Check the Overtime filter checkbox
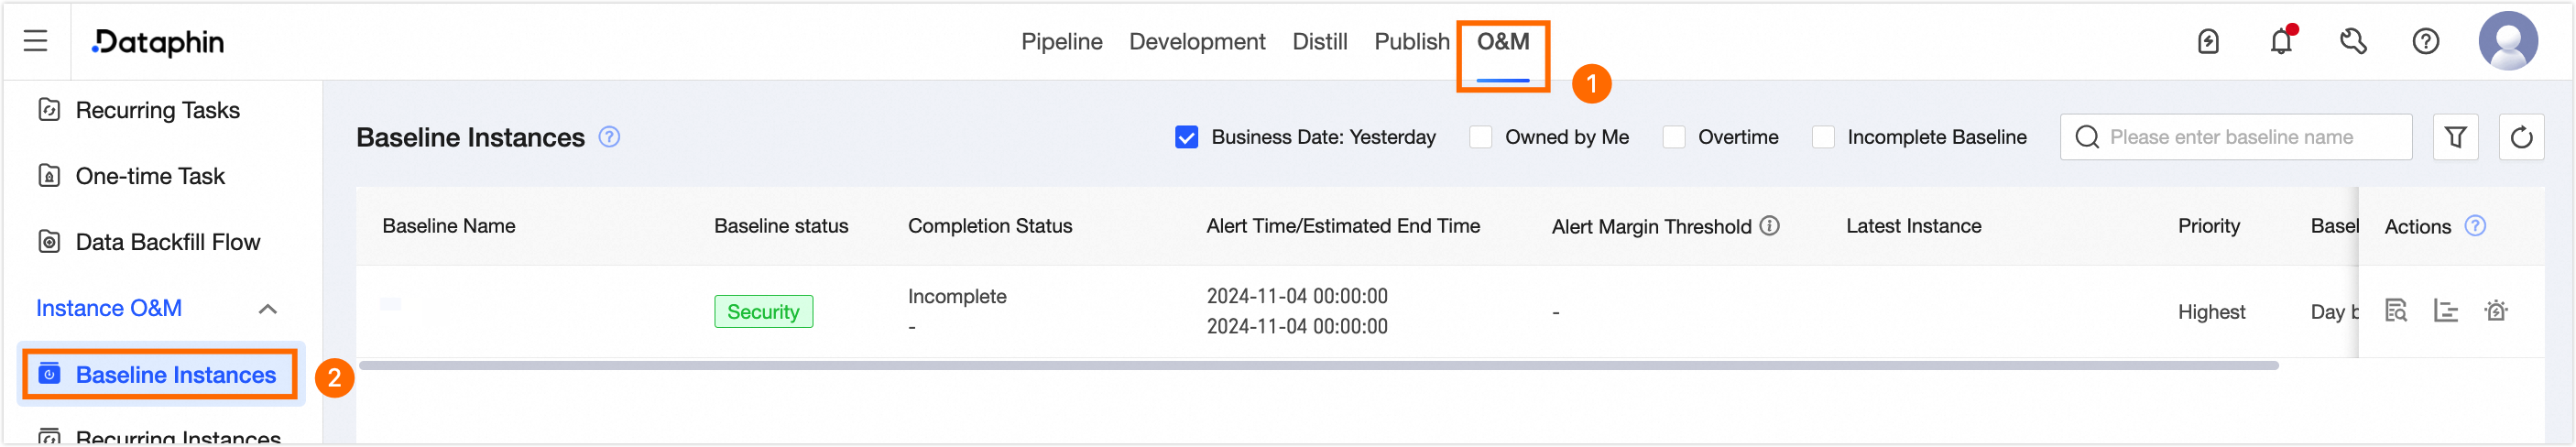 tap(1673, 137)
